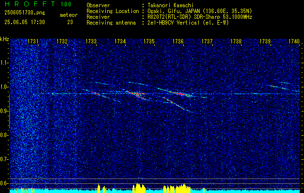Click the bright red echo near 1736

180,94
